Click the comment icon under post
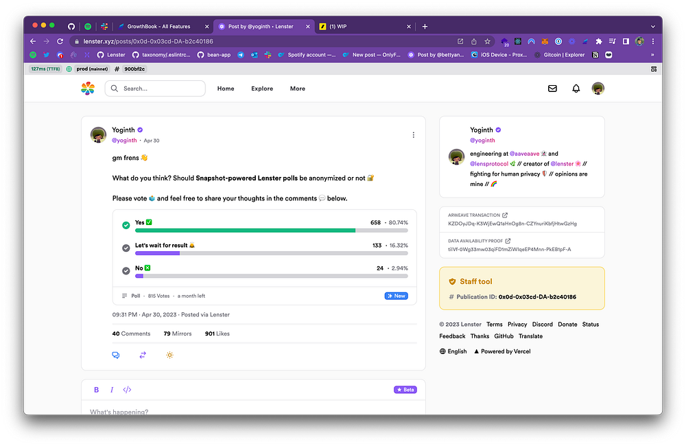This screenshot has height=446, width=686. 116,355
